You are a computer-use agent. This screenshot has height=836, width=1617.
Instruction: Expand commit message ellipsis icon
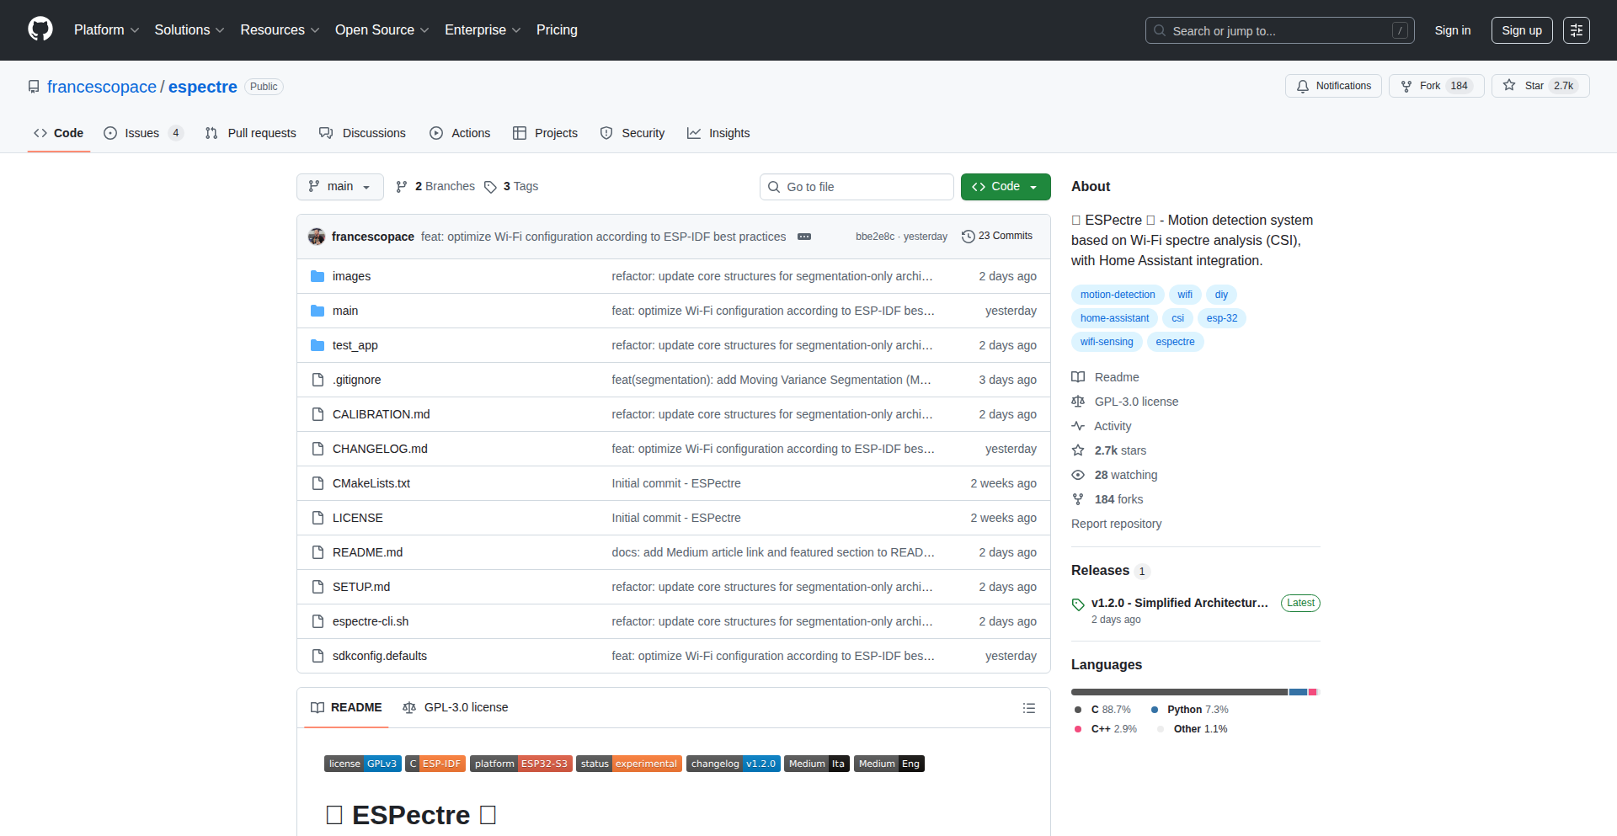804,237
